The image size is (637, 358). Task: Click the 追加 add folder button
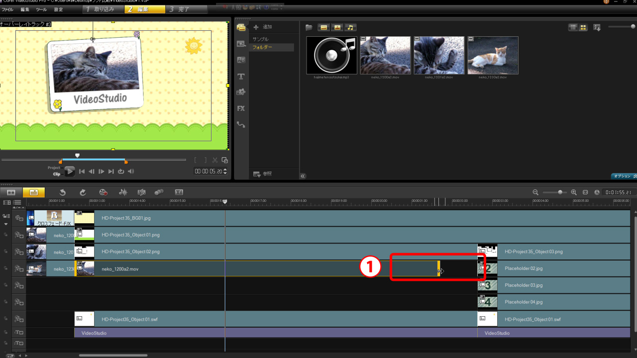263,27
